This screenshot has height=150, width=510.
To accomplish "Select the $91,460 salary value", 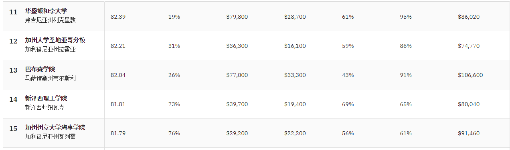I will (x=469, y=133).
